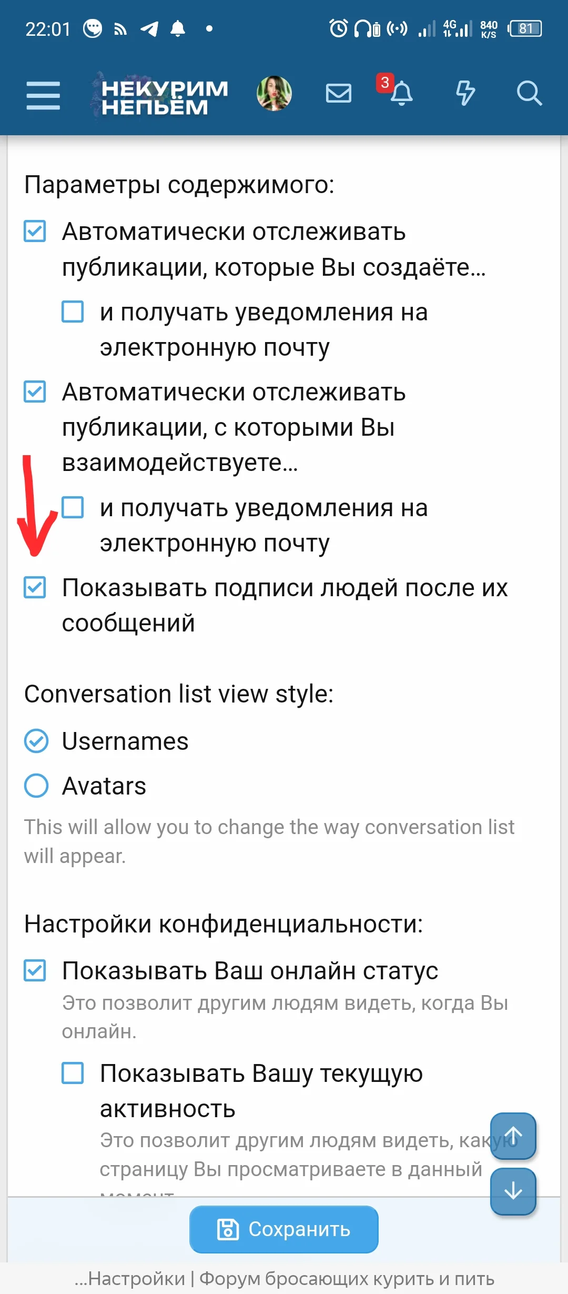The image size is (568, 1294).
Task: Untick auto-follow publications you interact with
Action: 35,392
